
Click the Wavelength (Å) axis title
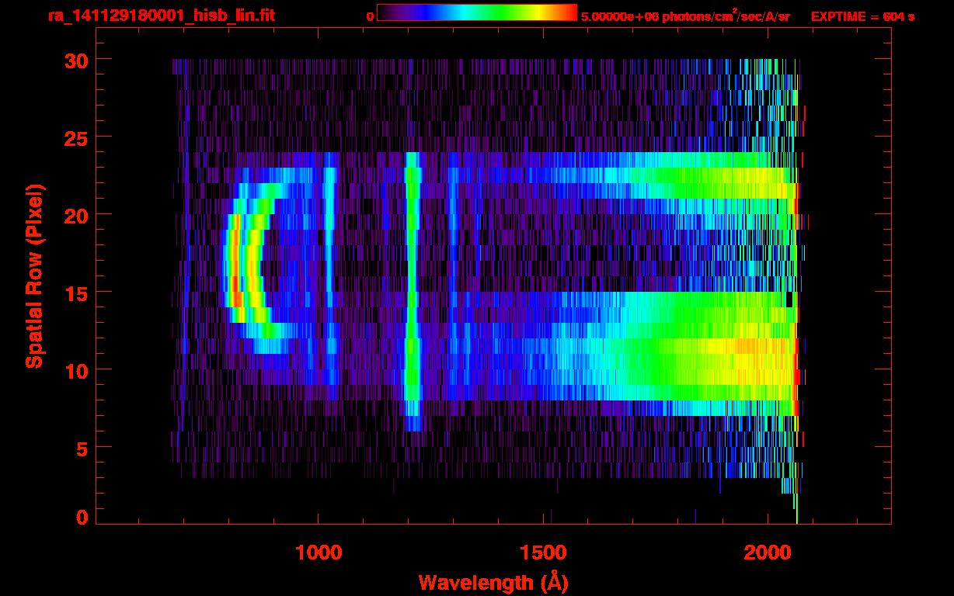coord(492,582)
